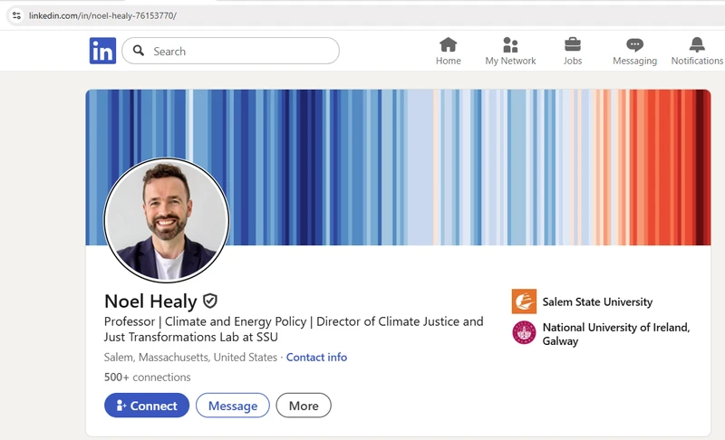Click the LinkedIn logo
The height and width of the screenshot is (440, 725).
(102, 51)
